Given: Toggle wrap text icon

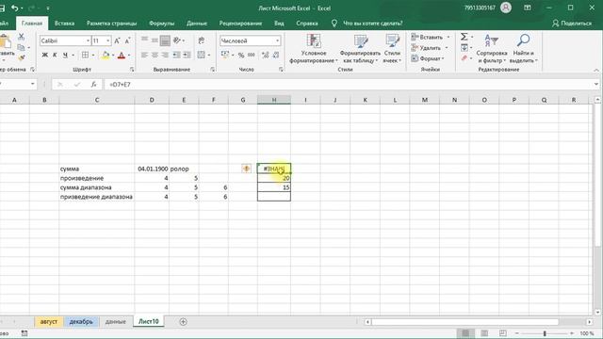Looking at the screenshot, I should click(201, 40).
